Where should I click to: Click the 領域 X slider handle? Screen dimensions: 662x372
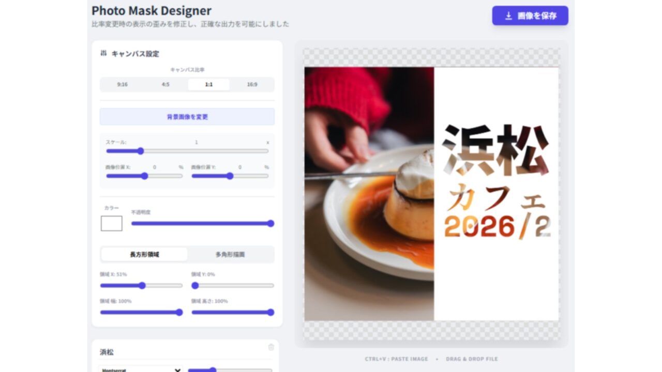142,286
